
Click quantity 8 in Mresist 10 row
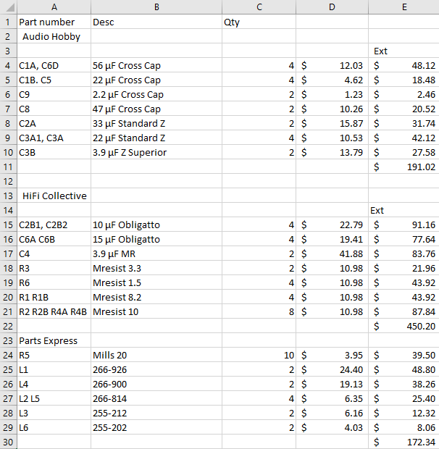259,311
